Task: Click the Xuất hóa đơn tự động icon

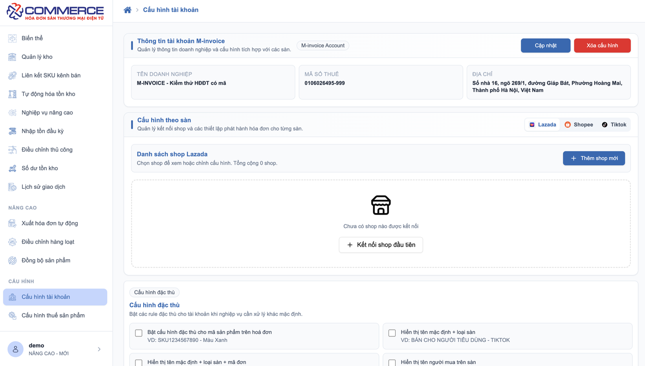Action: tap(13, 224)
